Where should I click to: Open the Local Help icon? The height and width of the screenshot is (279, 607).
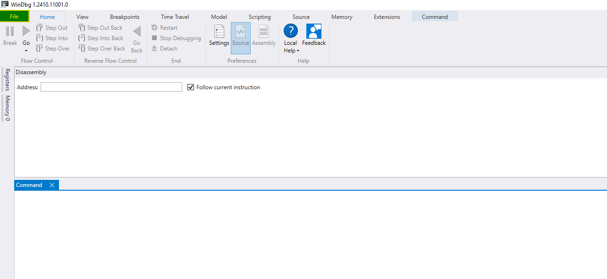[x=291, y=31]
